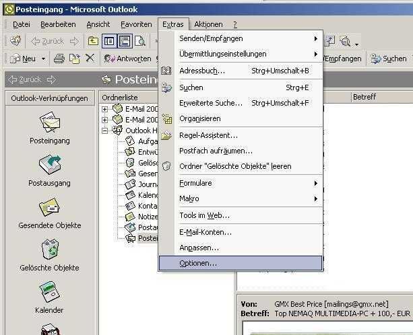The width and height of the screenshot is (413, 335).
Task: Toggle the Outlook bar view icon
Action: [x=108, y=41]
